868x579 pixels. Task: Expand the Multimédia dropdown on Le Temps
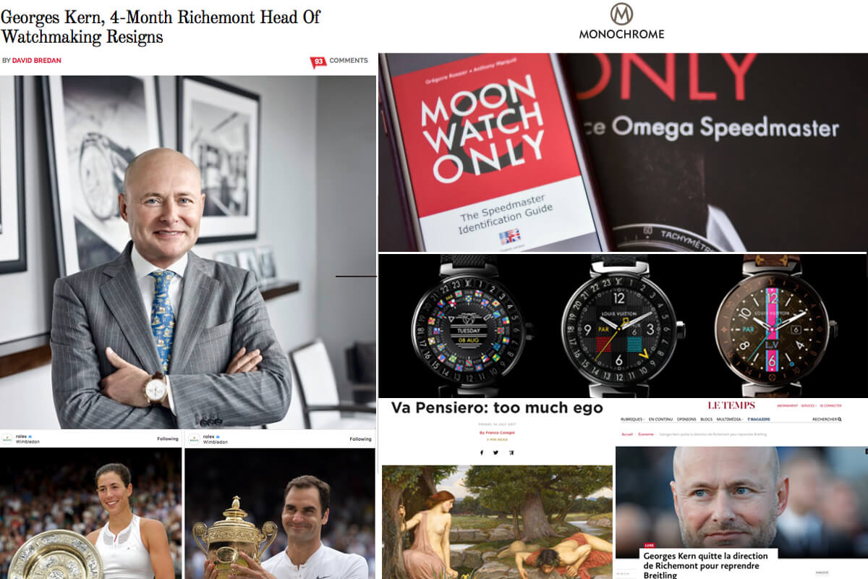(730, 419)
